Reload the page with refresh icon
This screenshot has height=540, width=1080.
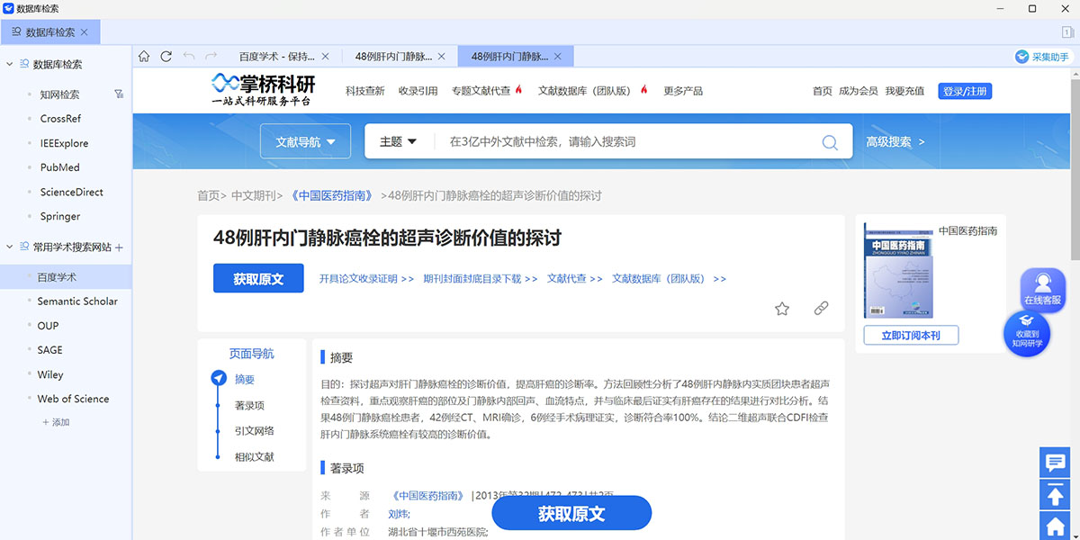(166, 57)
